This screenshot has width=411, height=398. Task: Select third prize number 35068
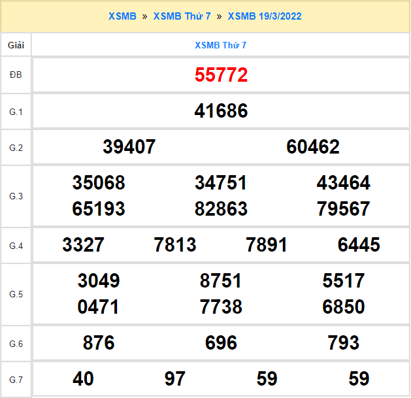(99, 183)
